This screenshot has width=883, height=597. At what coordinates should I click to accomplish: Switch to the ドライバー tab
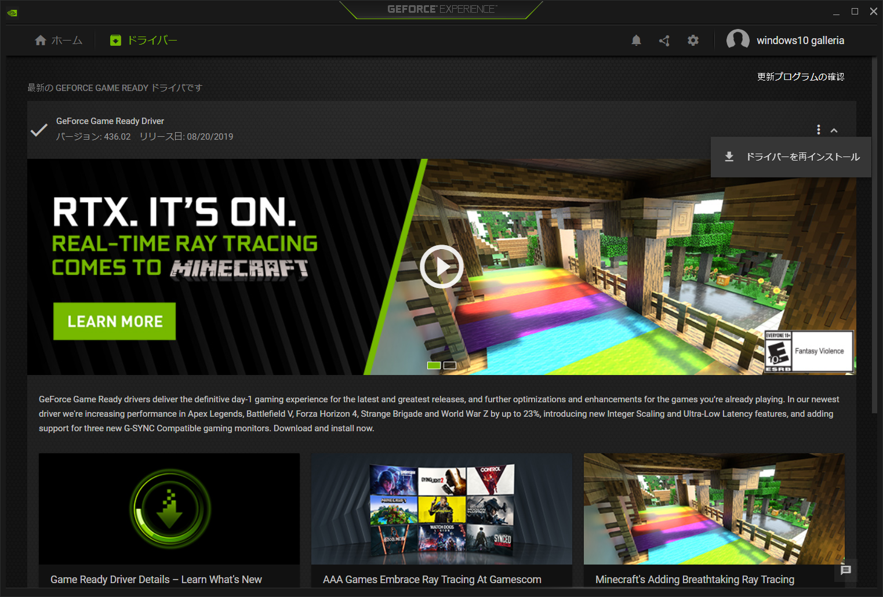coord(144,40)
